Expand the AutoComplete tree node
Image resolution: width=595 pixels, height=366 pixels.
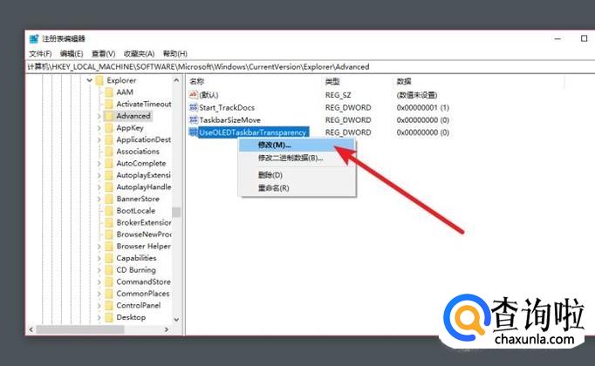tap(99, 163)
